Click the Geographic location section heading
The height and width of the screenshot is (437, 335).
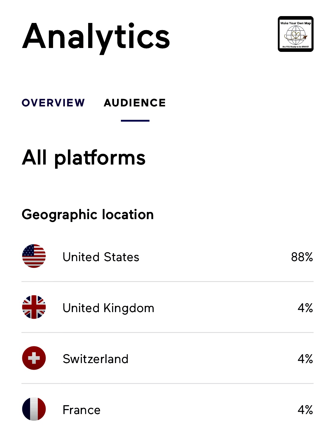[88, 215]
